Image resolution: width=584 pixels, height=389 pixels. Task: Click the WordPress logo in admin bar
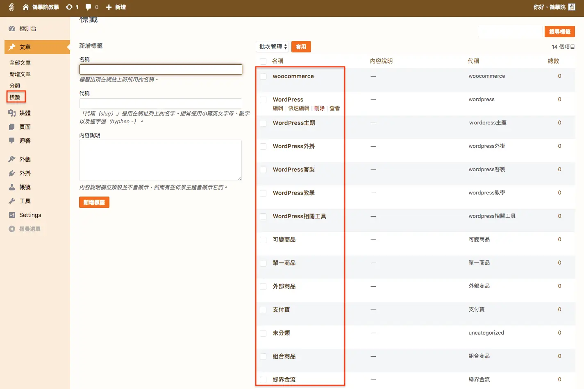click(x=11, y=7)
